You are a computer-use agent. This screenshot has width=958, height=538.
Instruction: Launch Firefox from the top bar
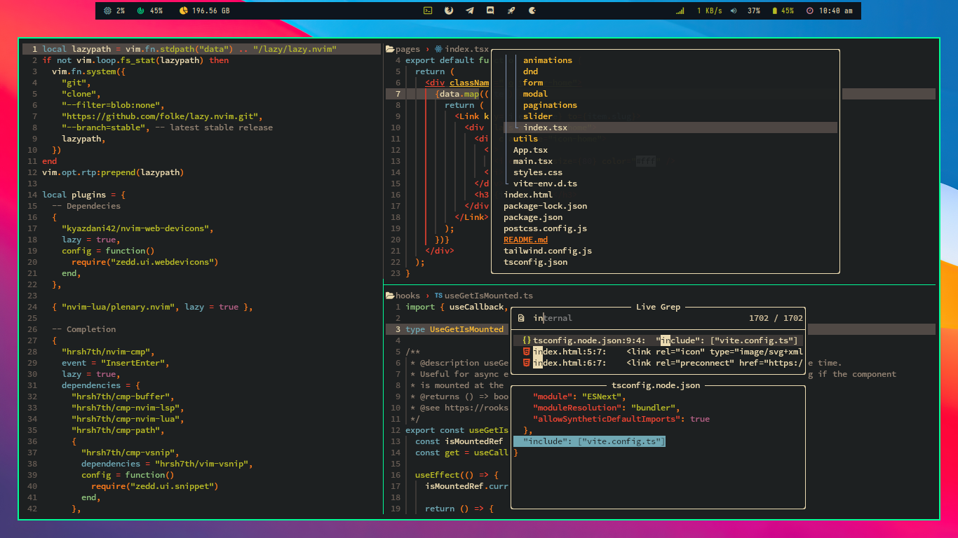point(449,11)
